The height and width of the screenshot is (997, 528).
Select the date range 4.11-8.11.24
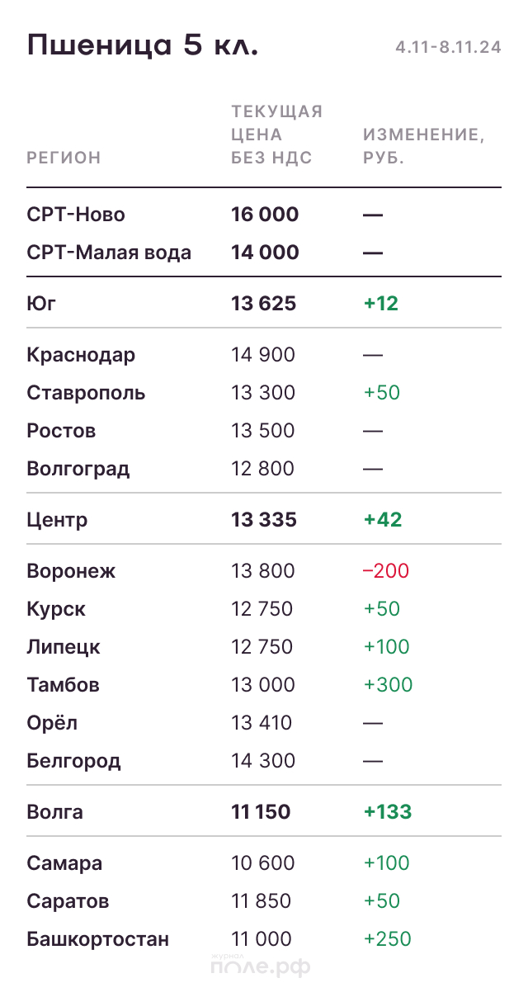coord(448,48)
